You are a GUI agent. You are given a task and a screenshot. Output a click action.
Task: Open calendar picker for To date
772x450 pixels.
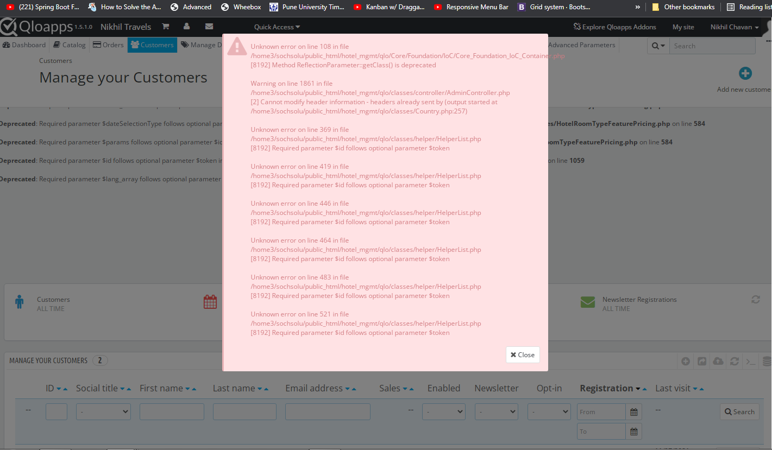(x=634, y=432)
